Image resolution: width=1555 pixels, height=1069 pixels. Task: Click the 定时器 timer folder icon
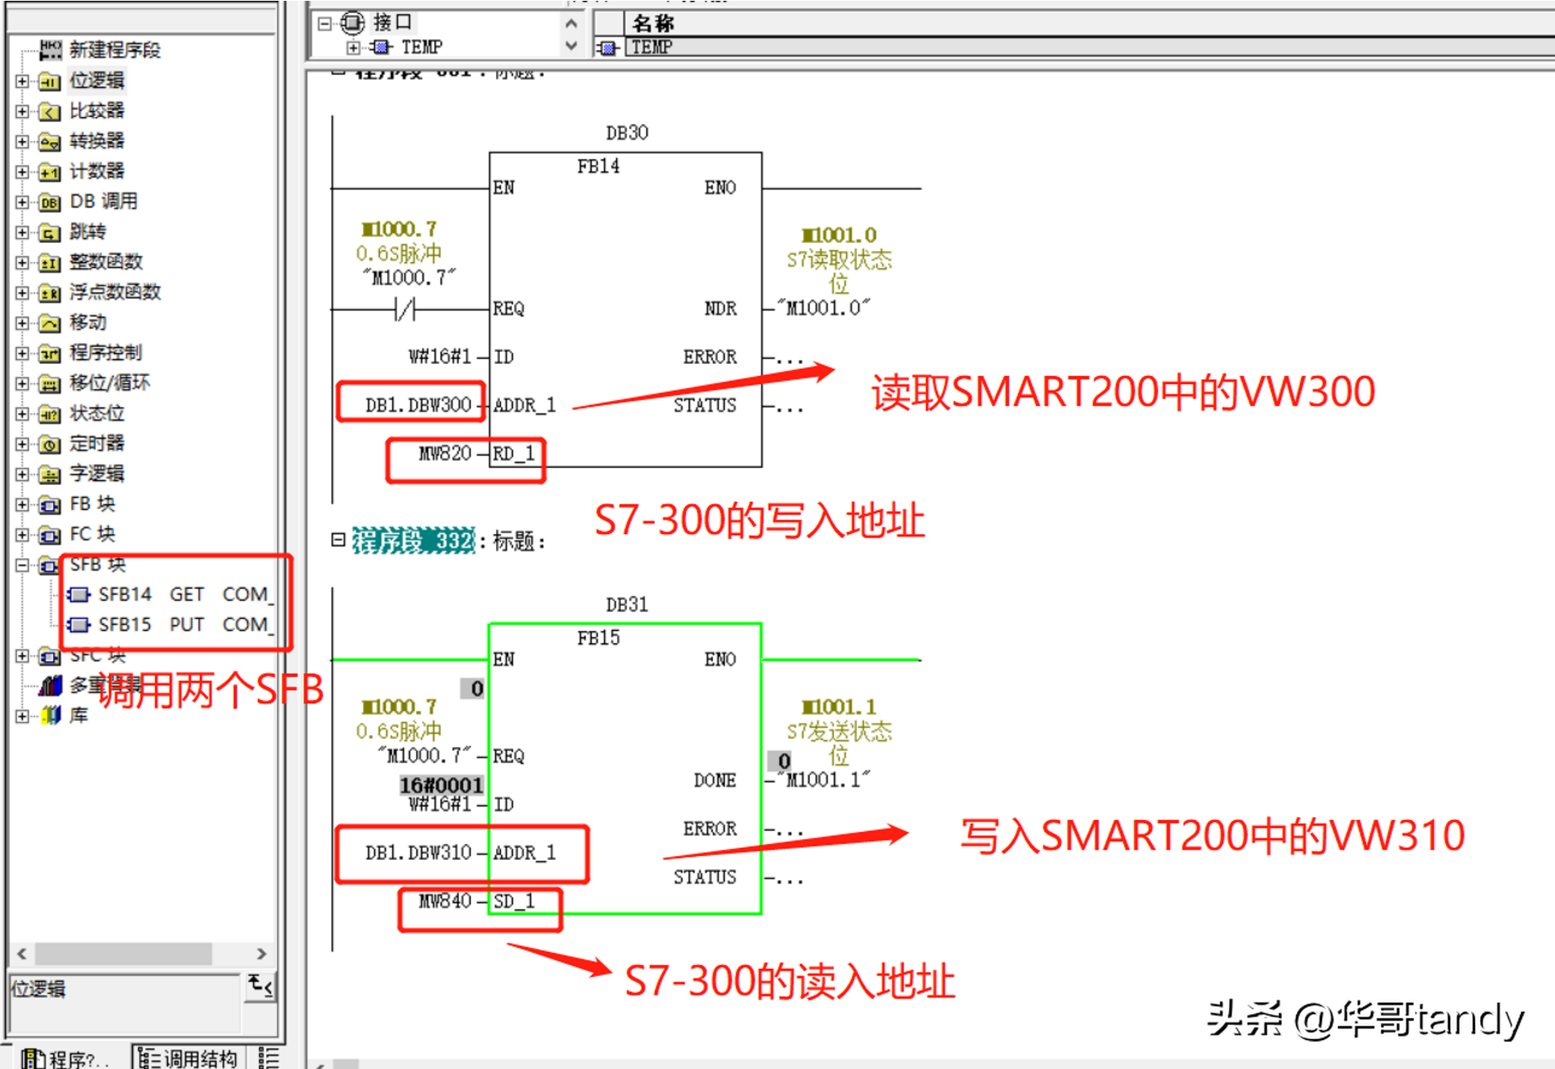coord(50,445)
